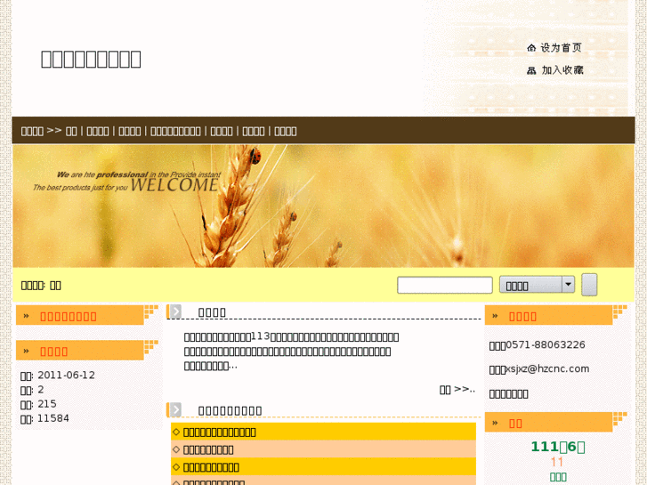This screenshot has height=485, width=647.
Task: Click the email xsjxz@hzcnc.com
Action: [547, 368]
